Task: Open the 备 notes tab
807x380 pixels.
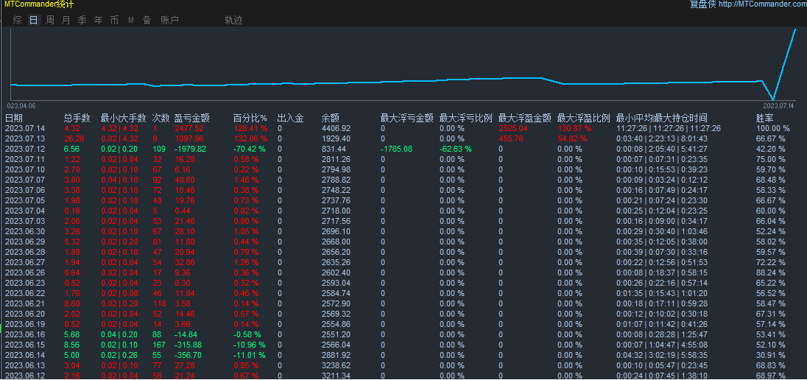Action: coord(147,20)
